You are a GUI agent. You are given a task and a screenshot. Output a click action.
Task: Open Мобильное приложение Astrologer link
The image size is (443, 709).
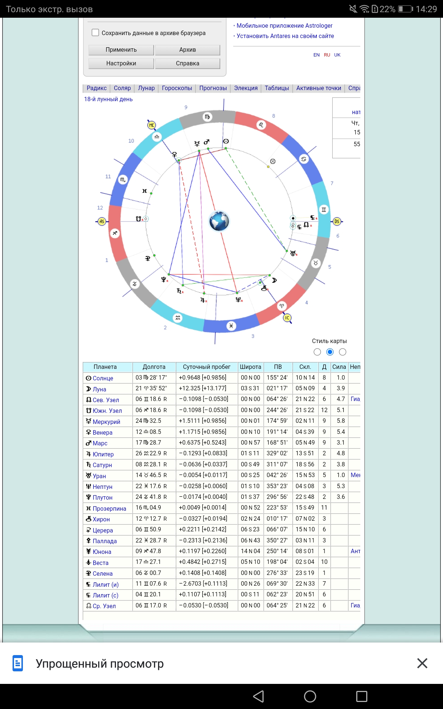pos(284,25)
